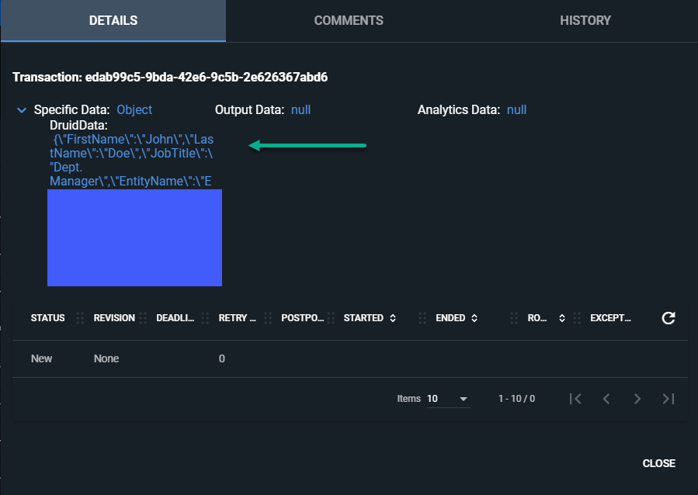The image size is (698, 495).
Task: Click the next page arrow icon
Action: tap(637, 398)
